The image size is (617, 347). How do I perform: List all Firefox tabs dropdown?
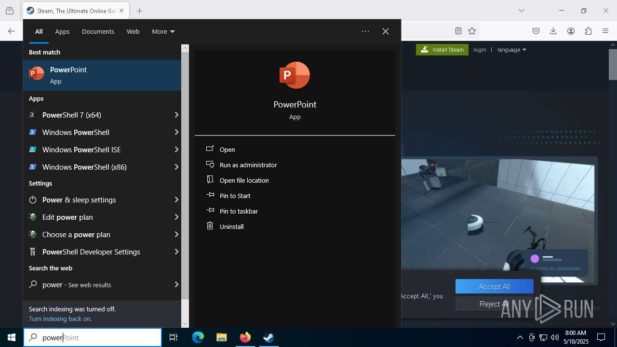pos(522,11)
